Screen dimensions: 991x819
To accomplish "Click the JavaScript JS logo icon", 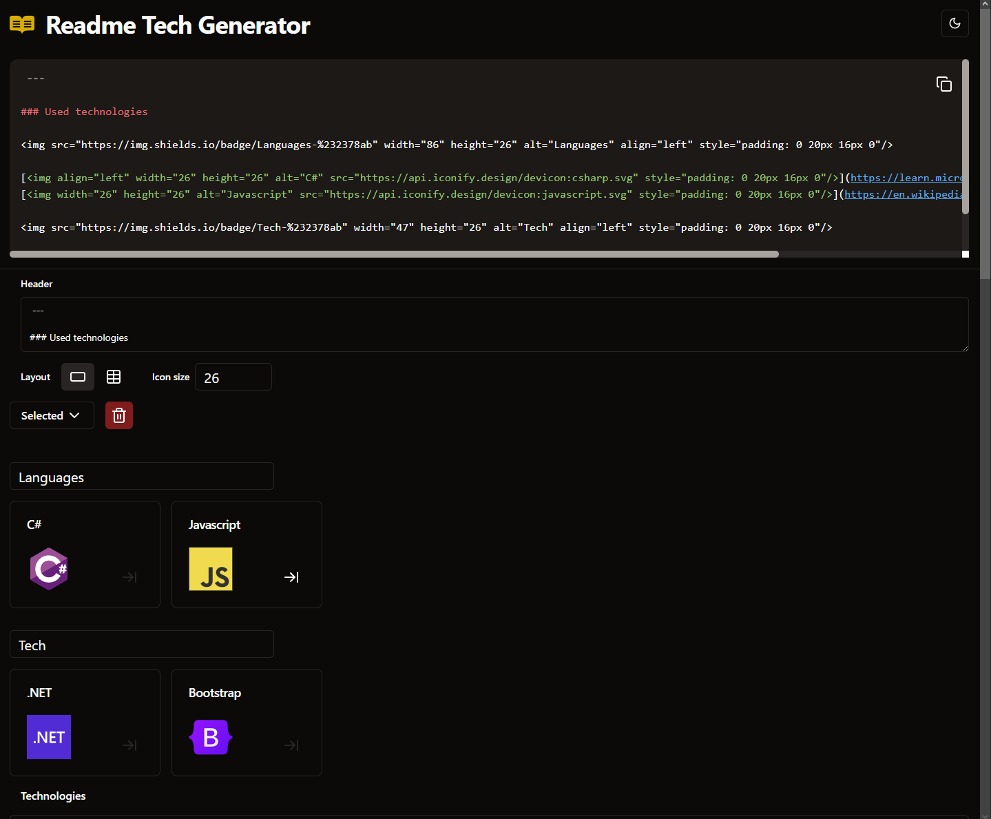I will [211, 569].
